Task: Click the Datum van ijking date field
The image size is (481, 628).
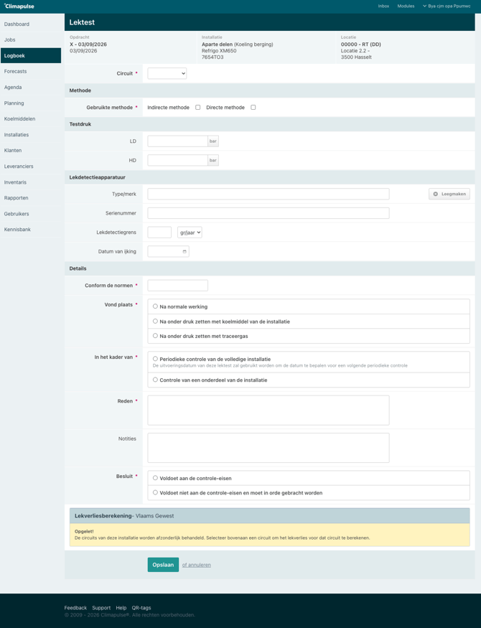Action: pyautogui.click(x=168, y=251)
